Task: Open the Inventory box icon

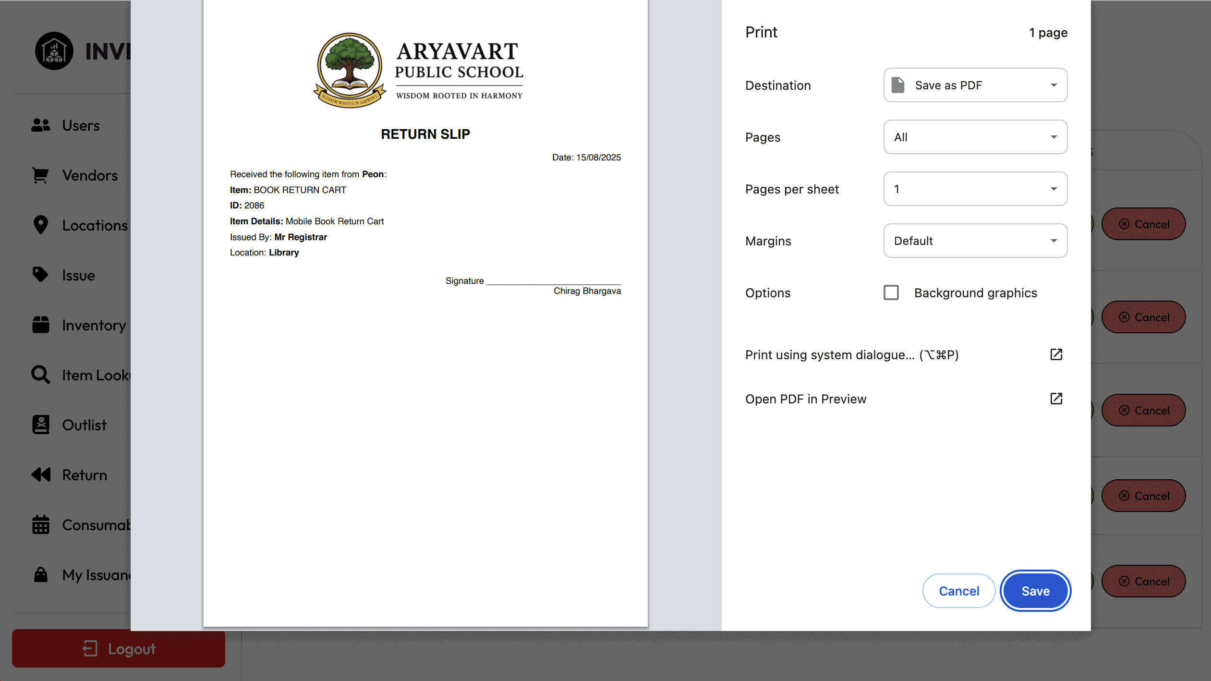Action: point(41,325)
